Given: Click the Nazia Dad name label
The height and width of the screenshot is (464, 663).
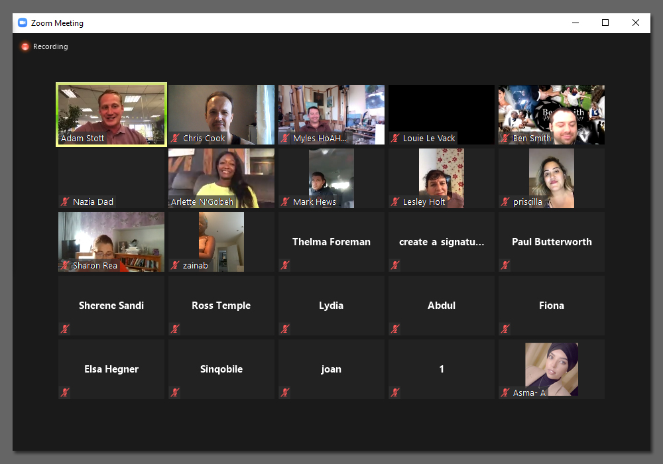Looking at the screenshot, I should pos(93,202).
